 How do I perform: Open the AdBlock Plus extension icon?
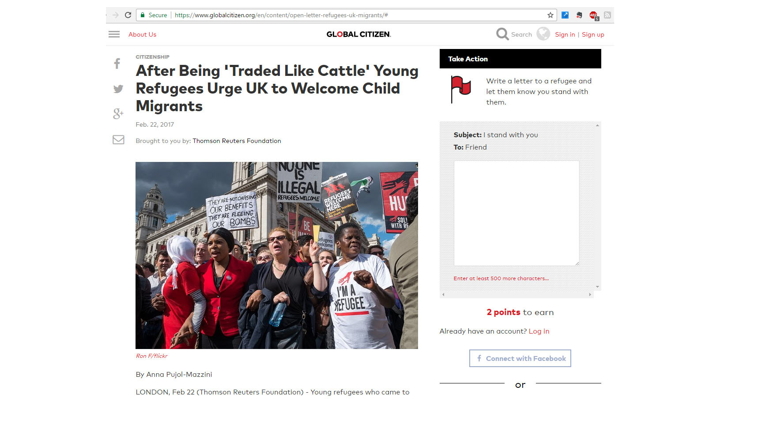(x=594, y=15)
